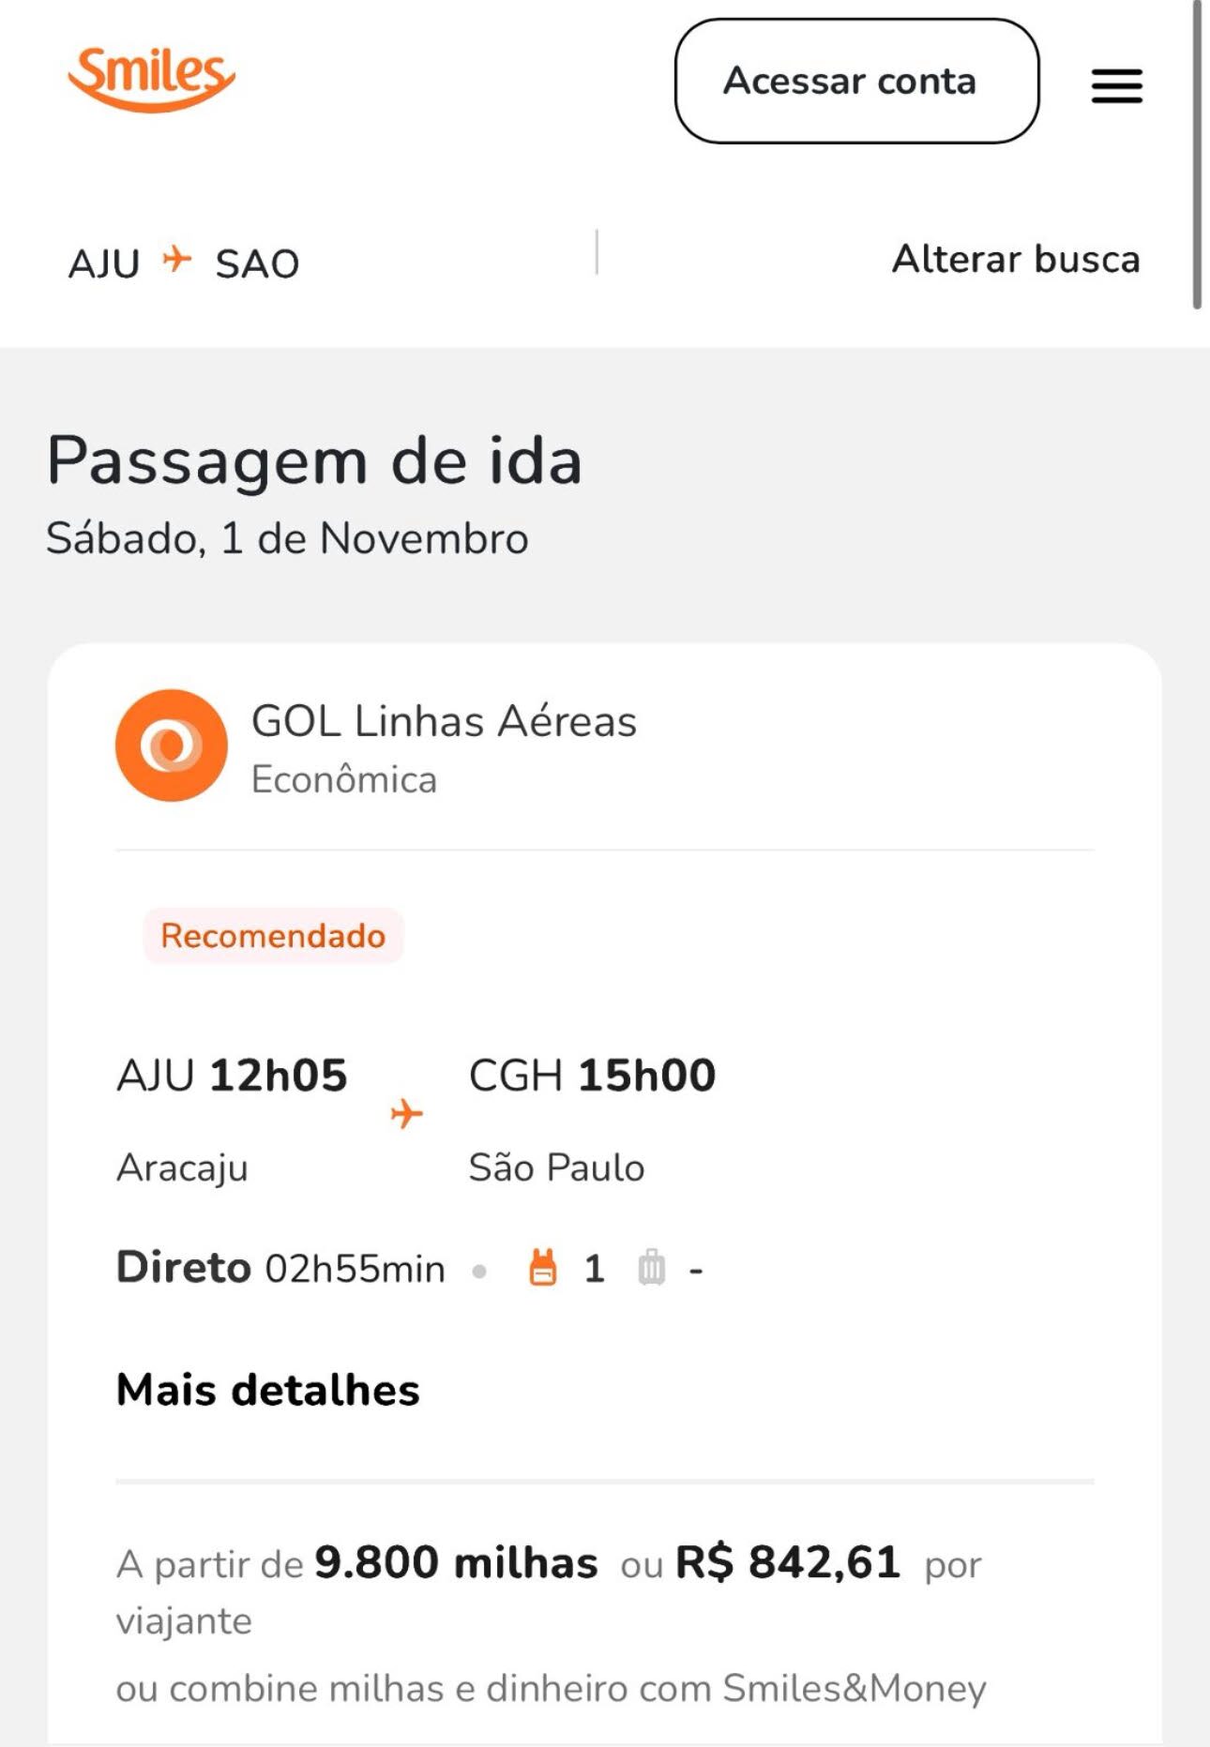Image resolution: width=1210 pixels, height=1747 pixels.
Task: Expand Mais detalhes for the flight
Action: [268, 1390]
